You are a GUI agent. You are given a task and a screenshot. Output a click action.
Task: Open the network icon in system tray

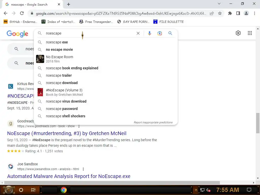click(202, 190)
